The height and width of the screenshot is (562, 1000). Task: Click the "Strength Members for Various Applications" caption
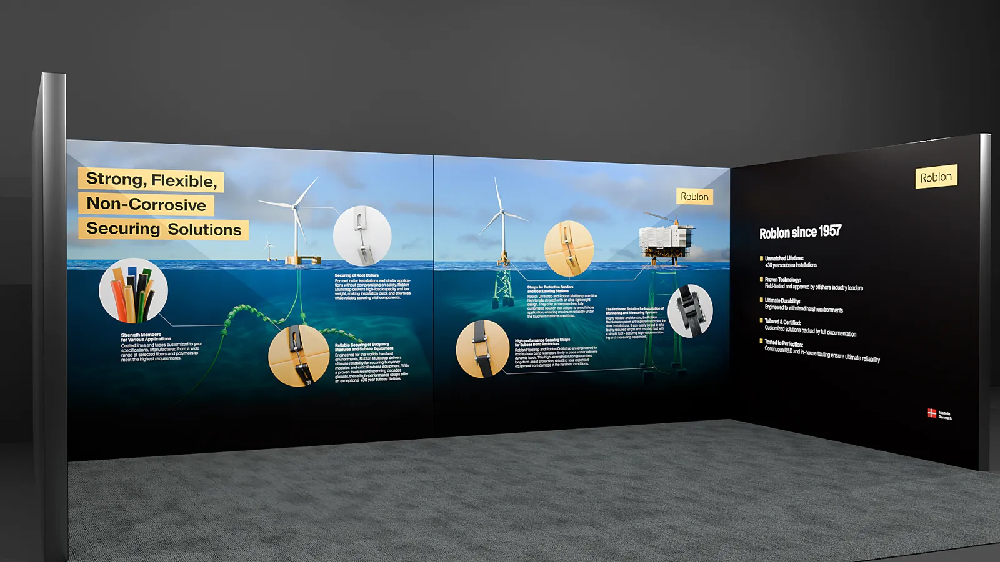[146, 337]
